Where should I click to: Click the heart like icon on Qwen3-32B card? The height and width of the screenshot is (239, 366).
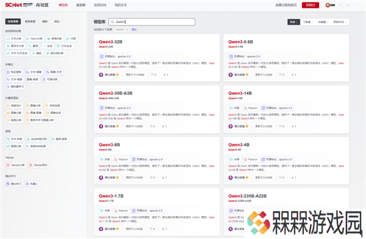pos(152,75)
